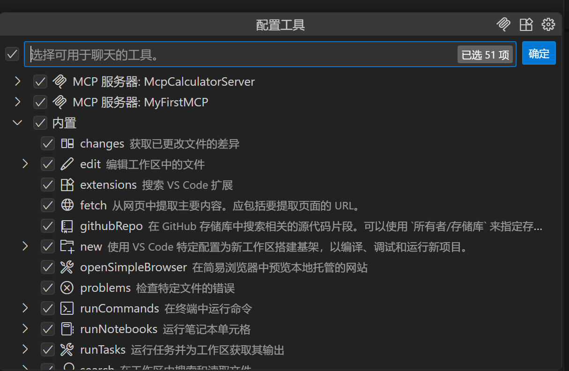Click the MyFirstMCP server icon

tap(59, 102)
